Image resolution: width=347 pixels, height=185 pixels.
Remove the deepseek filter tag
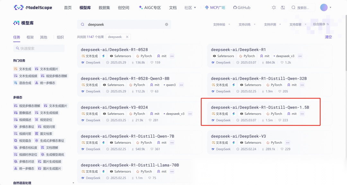[127, 37]
